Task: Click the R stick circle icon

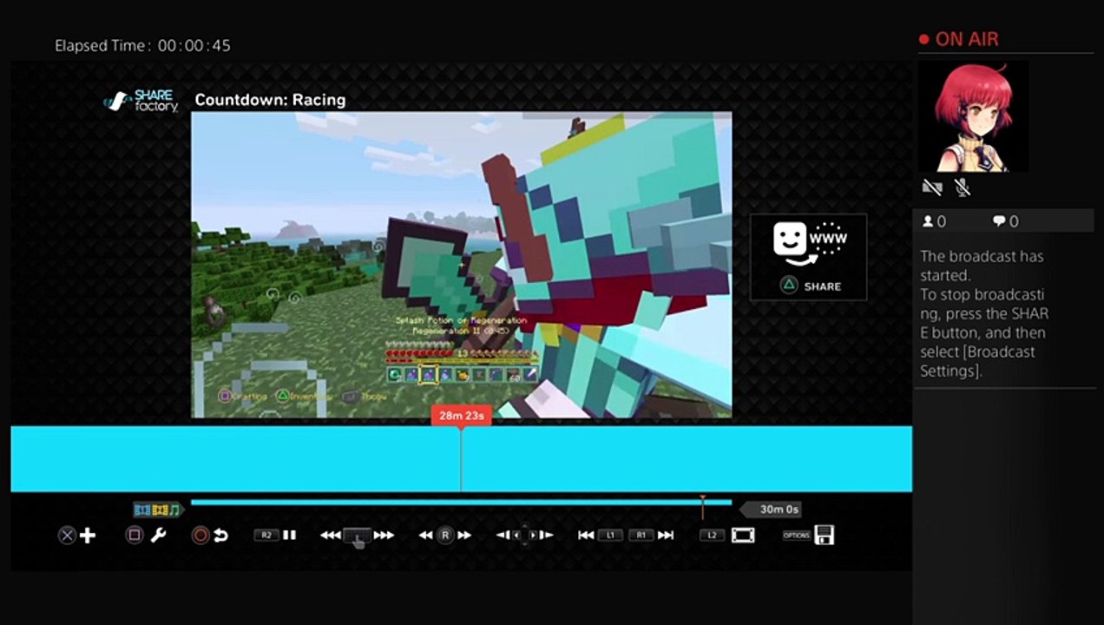Action: (444, 536)
